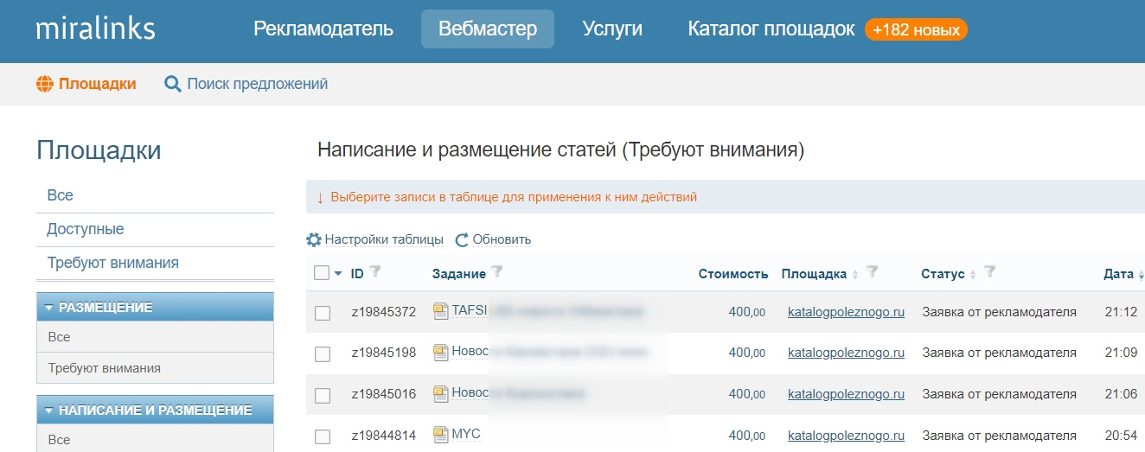Click the Площадка column filter icon
Screen dimensions: 1145x452
[x=872, y=273]
